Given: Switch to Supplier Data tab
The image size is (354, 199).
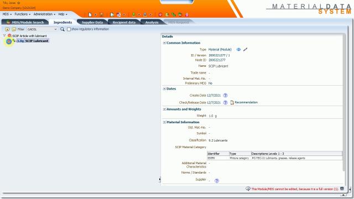Looking at the screenshot, I should 92,22.
